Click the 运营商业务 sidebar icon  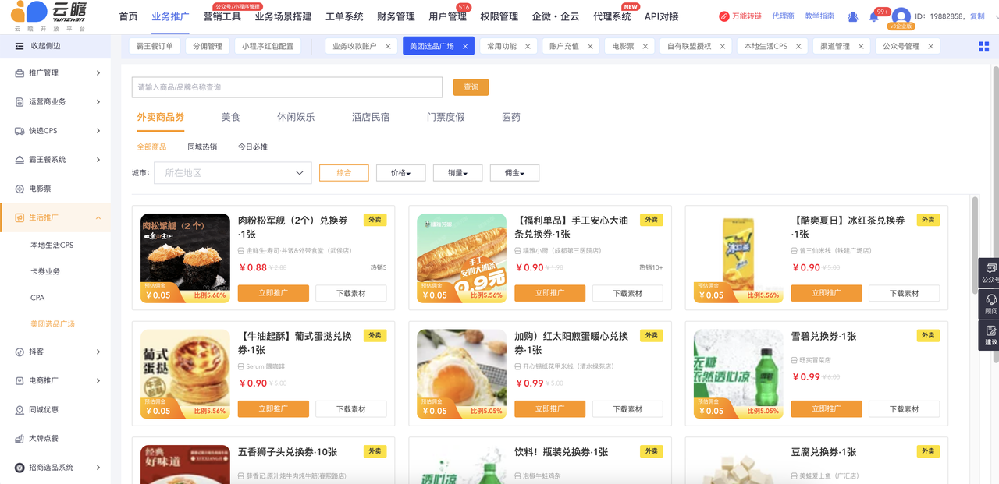click(x=20, y=102)
